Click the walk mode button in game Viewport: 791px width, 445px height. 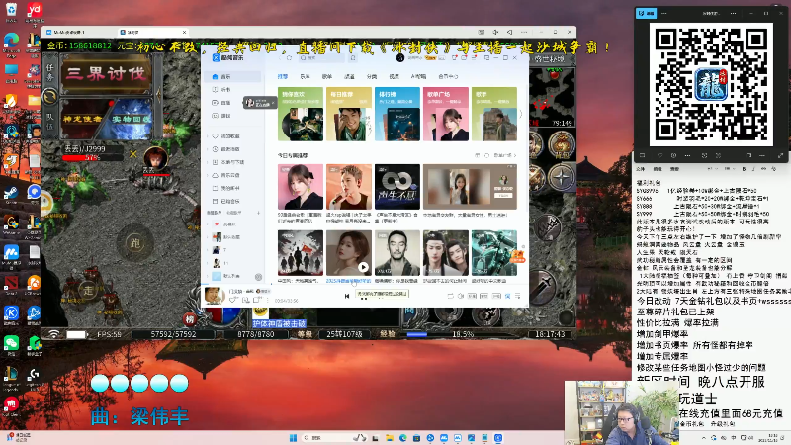coord(88,290)
